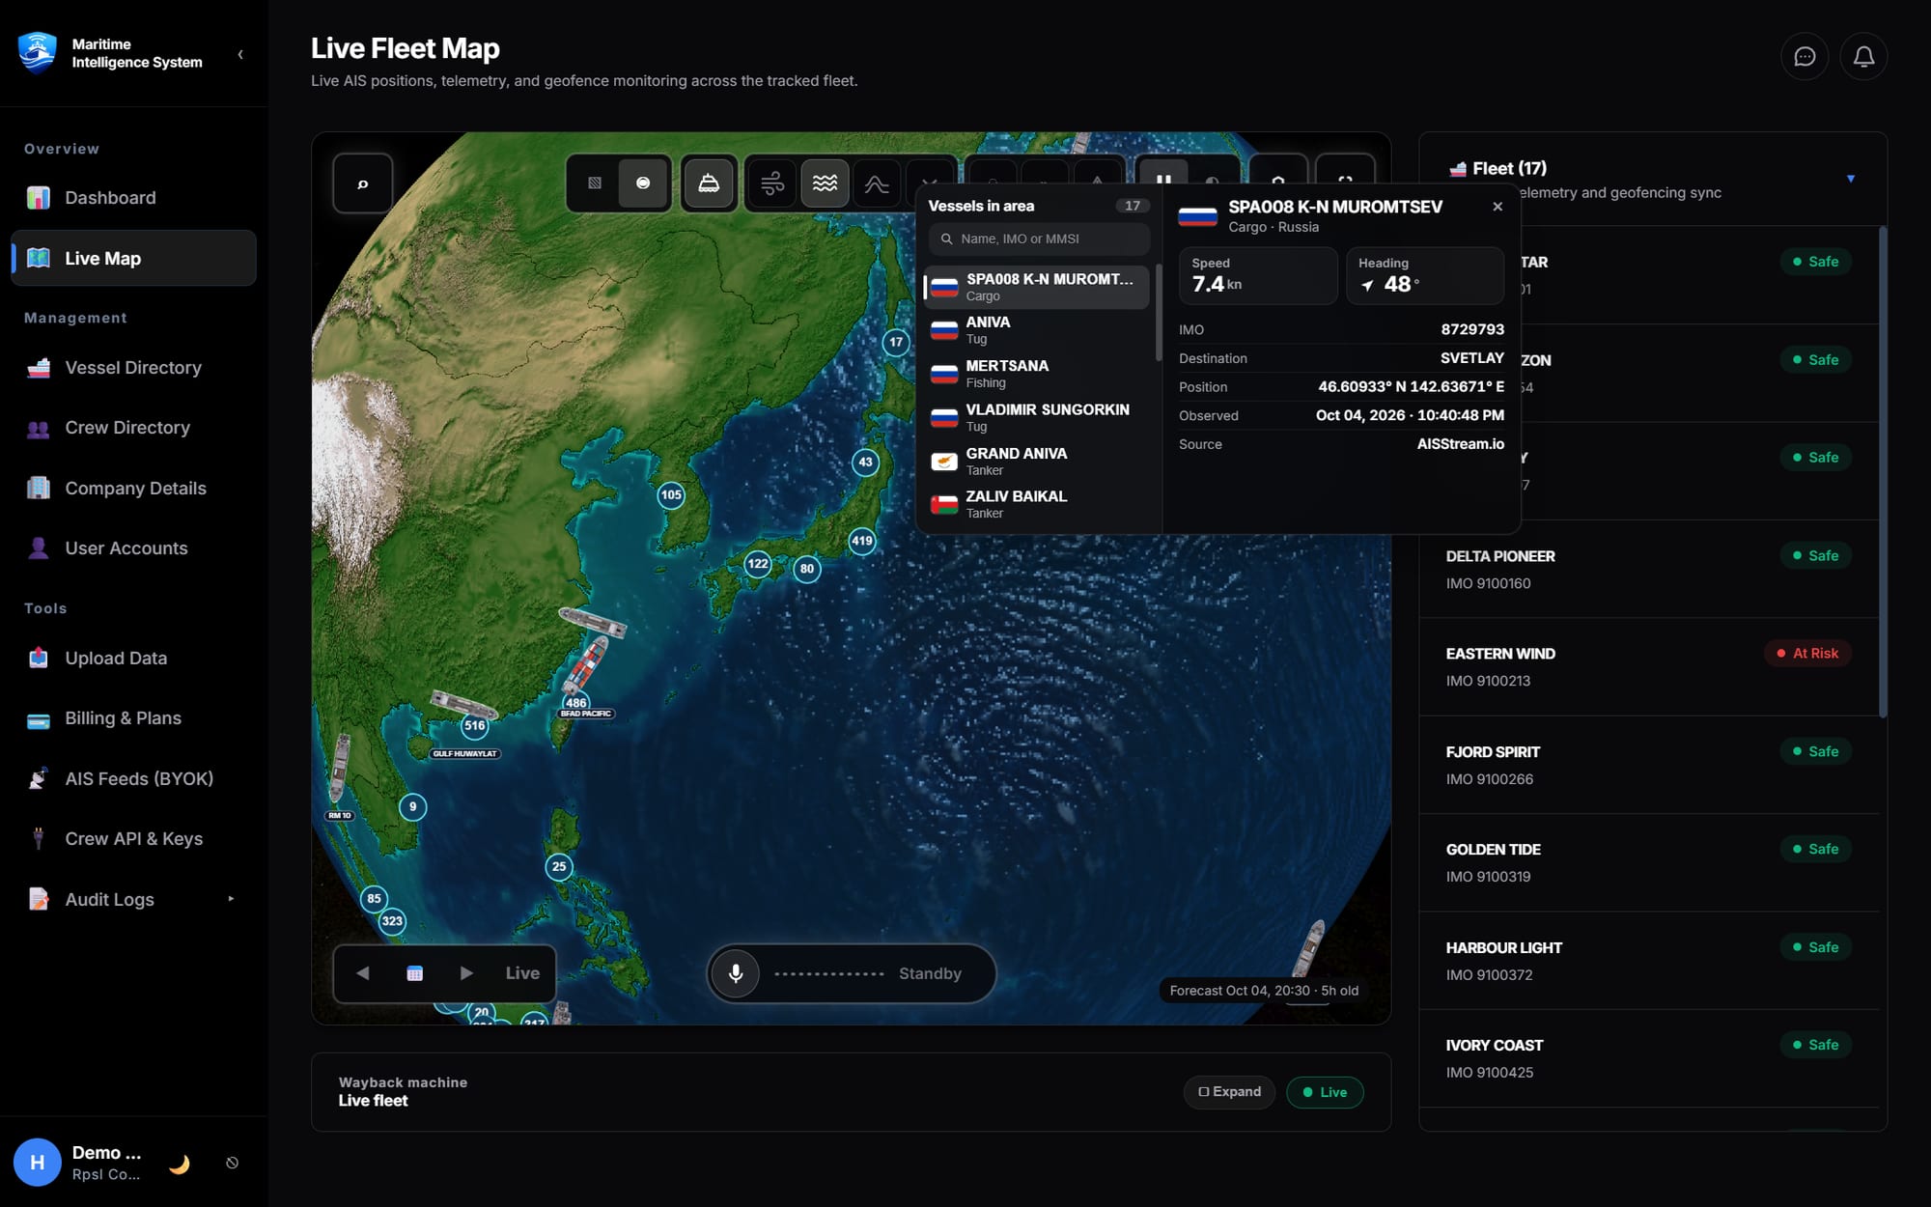Image resolution: width=1931 pixels, height=1207 pixels.
Task: Open the 25 vessel cluster marker
Action: click(x=559, y=866)
